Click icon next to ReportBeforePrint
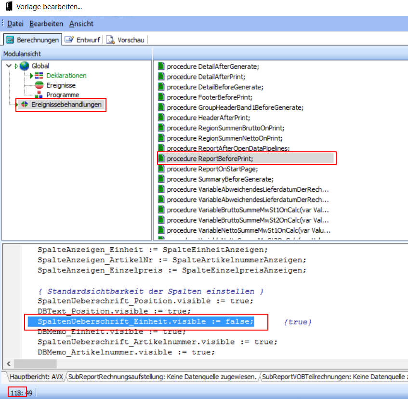Screen dimensions: 408x399 click(161, 158)
